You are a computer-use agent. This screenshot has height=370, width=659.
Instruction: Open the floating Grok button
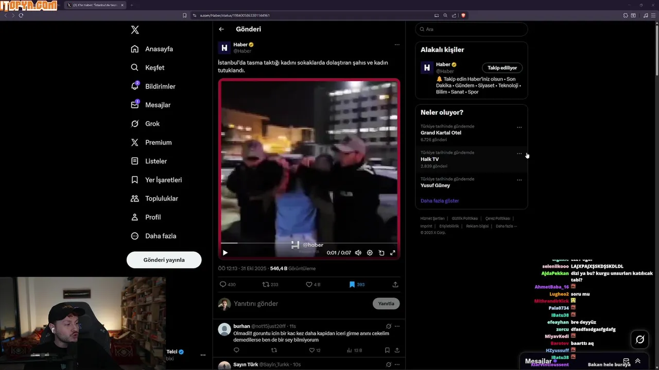tap(640, 339)
